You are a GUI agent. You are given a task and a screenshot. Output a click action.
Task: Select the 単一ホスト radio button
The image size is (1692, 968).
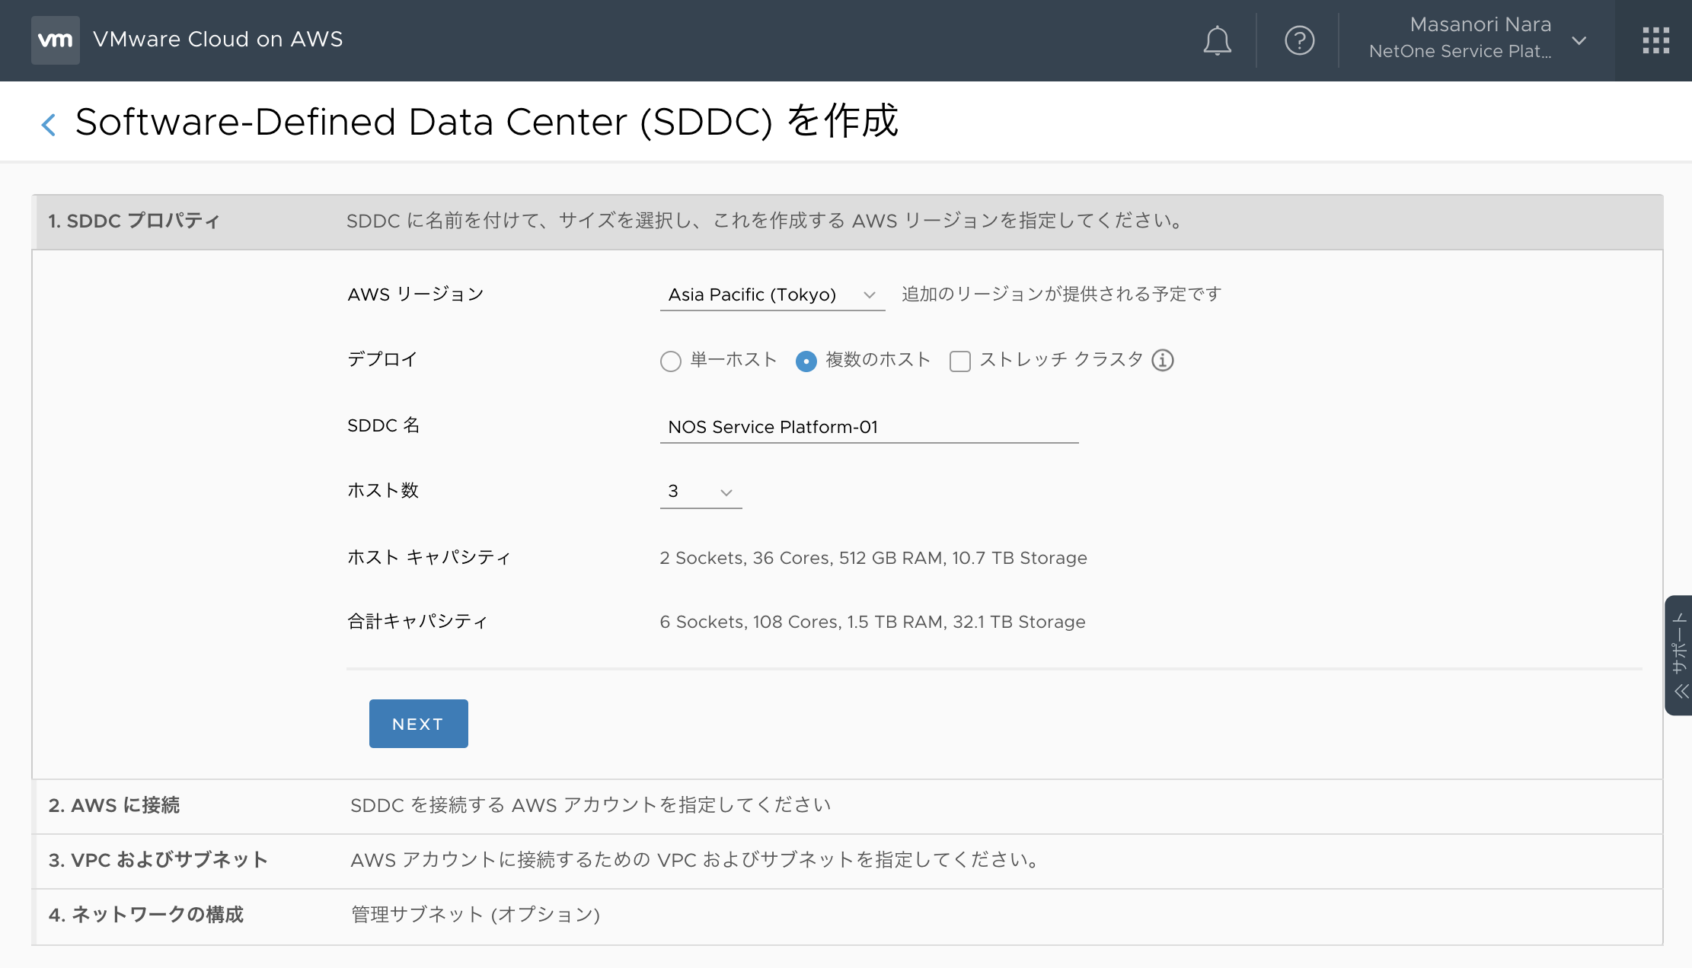(670, 361)
